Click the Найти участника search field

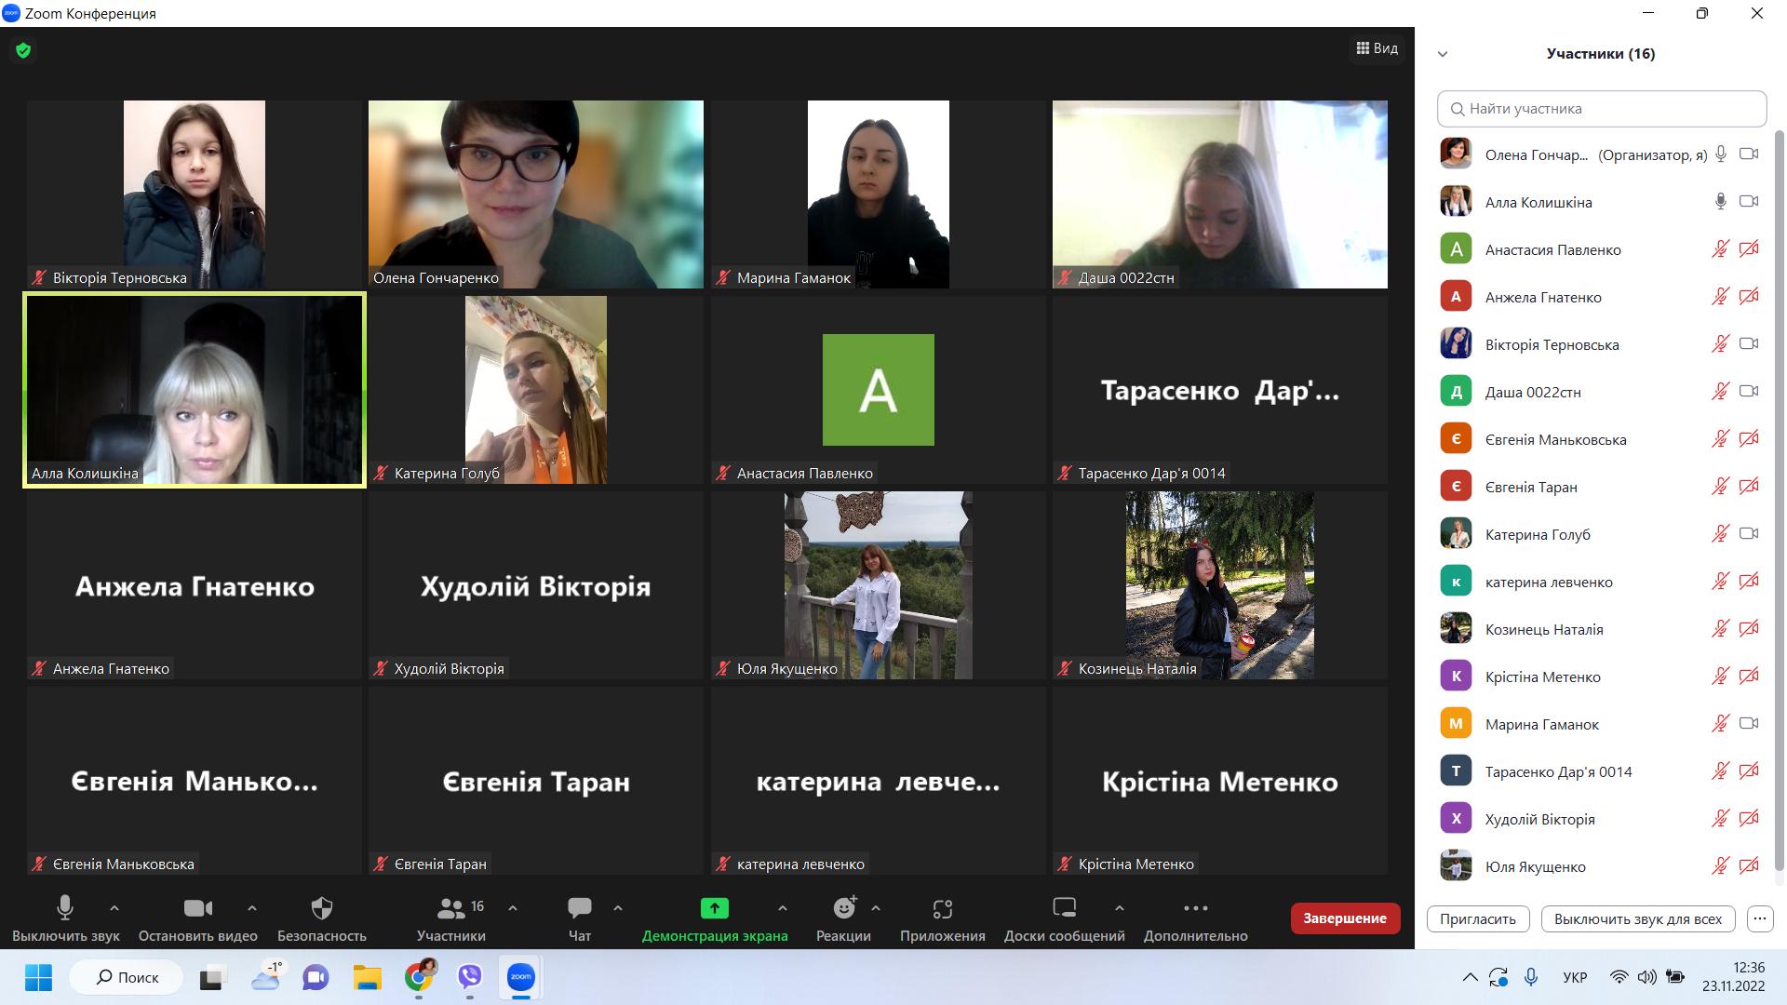pyautogui.click(x=1601, y=109)
